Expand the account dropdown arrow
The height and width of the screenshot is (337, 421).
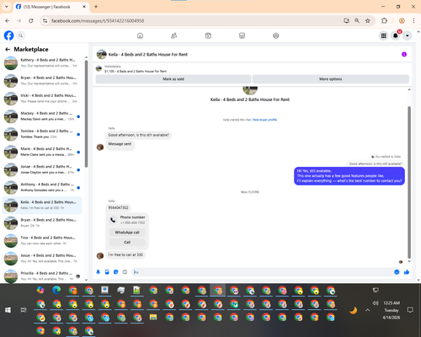click(408, 35)
